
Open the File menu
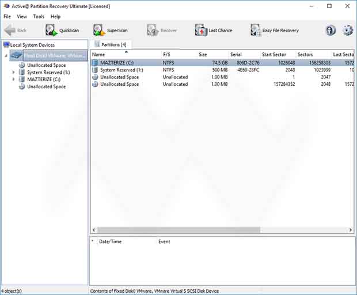click(7, 16)
